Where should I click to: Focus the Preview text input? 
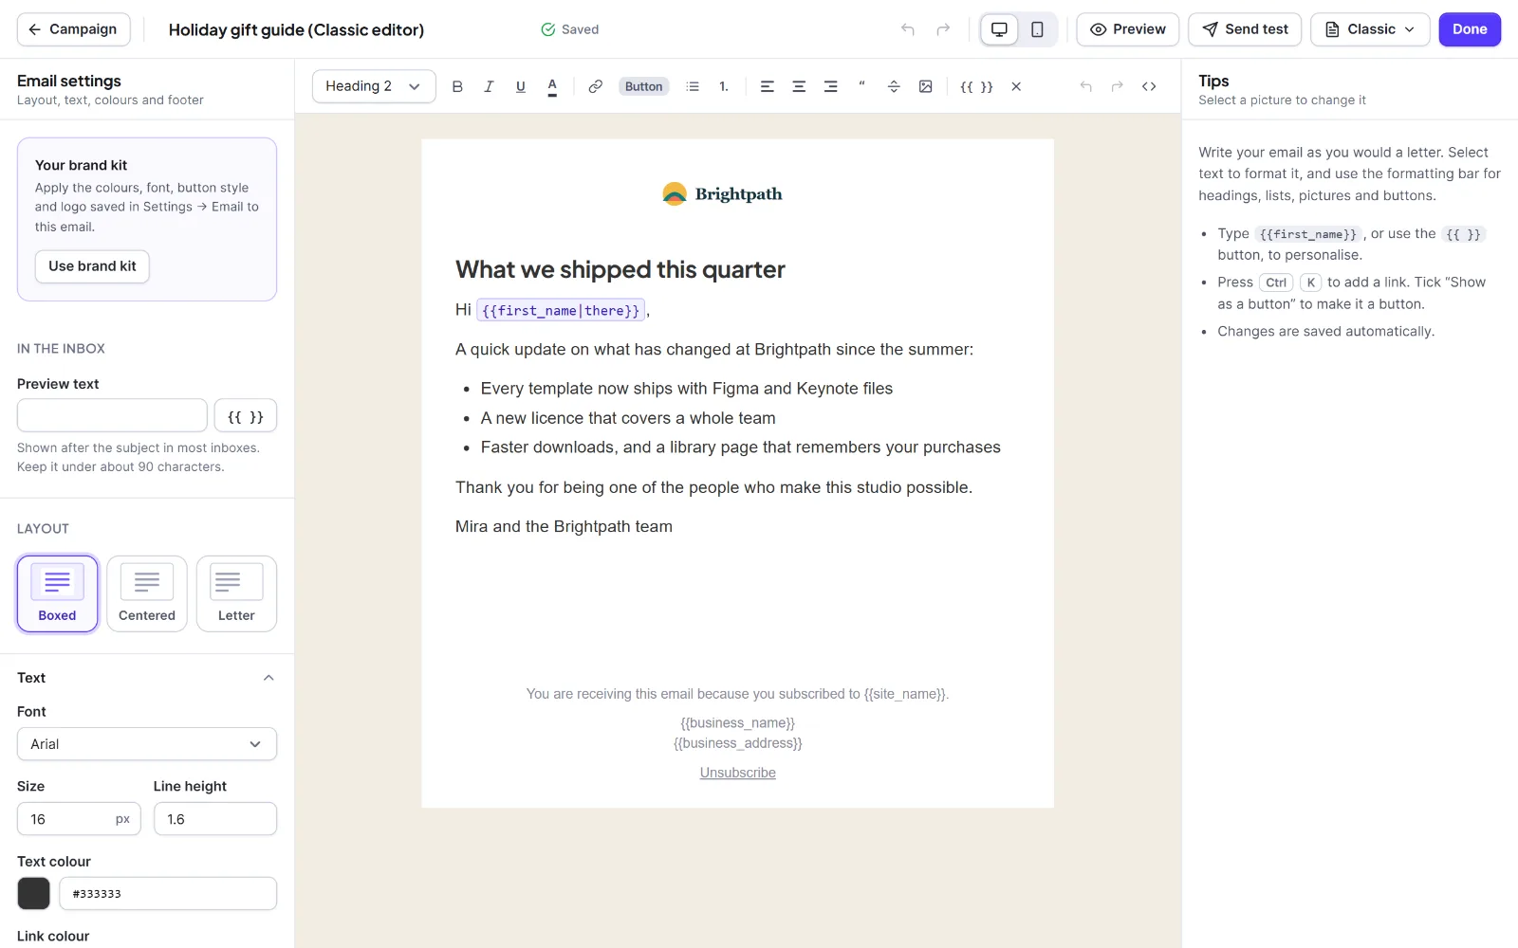(112, 415)
